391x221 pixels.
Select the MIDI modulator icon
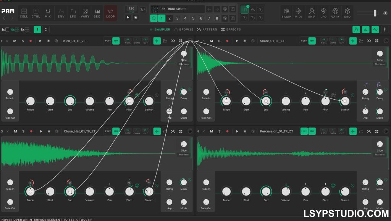(x=298, y=13)
